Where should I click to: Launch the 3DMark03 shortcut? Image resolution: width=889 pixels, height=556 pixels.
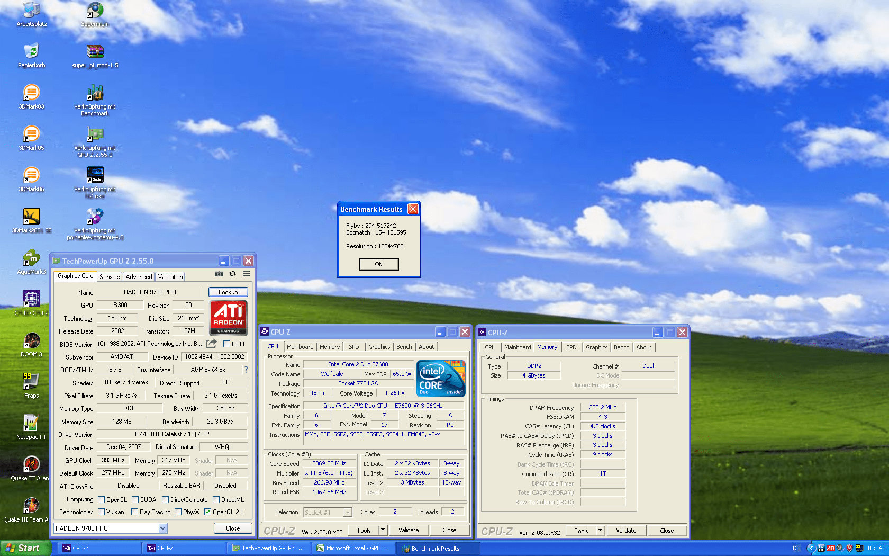pos(32,97)
